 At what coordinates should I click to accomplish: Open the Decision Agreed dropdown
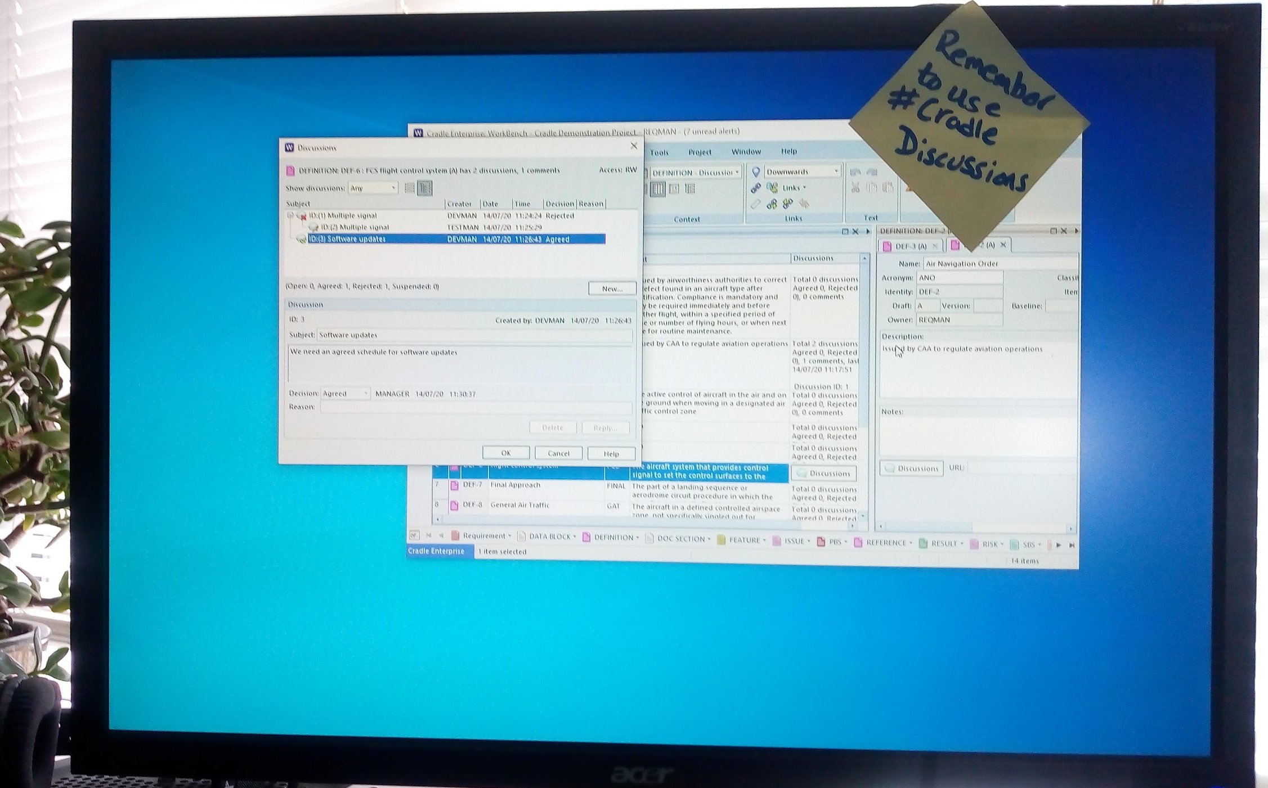tap(346, 393)
